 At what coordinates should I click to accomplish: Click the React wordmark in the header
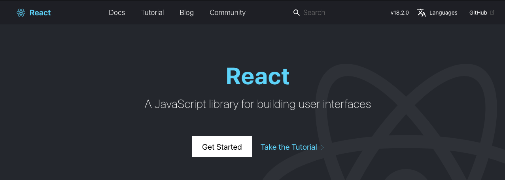click(40, 13)
